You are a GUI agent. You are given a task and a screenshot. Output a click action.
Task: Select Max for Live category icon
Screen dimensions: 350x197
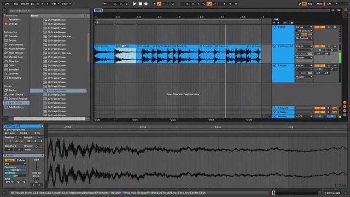pyautogui.click(x=6, y=57)
